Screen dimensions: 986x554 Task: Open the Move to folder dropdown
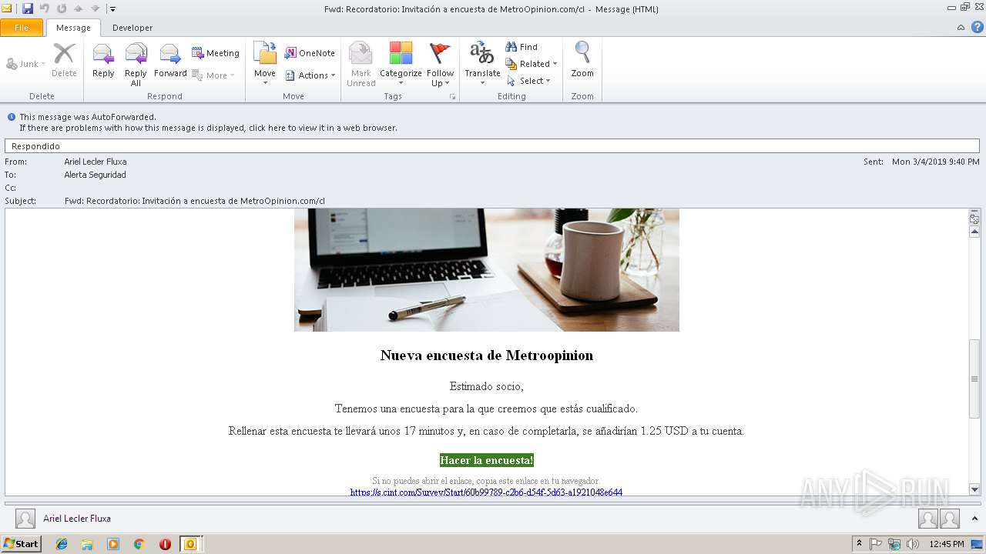pyautogui.click(x=265, y=64)
